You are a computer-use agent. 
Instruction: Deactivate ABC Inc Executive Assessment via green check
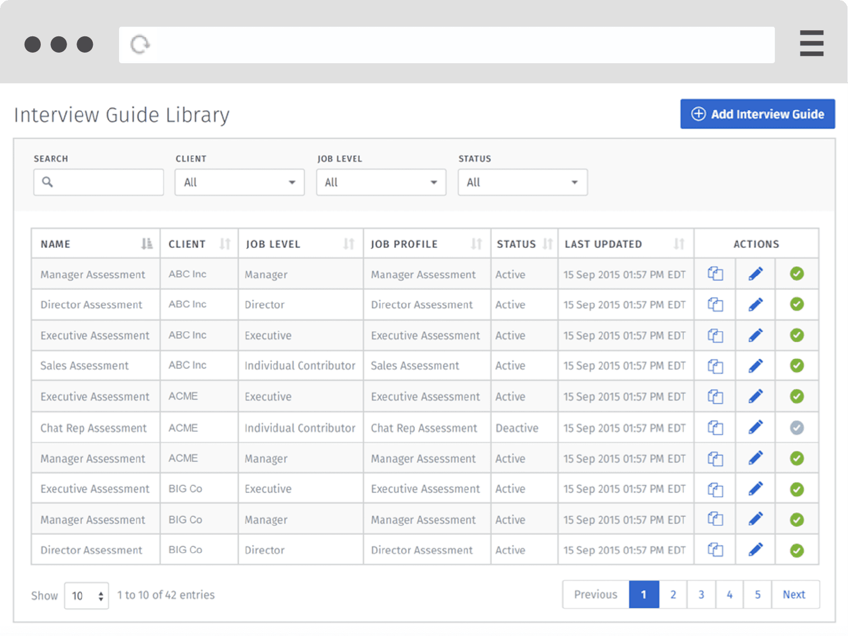pyautogui.click(x=797, y=335)
